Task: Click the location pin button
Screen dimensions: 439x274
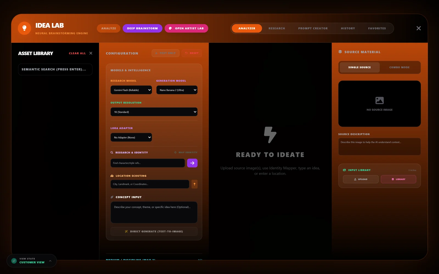Action: 195,184
